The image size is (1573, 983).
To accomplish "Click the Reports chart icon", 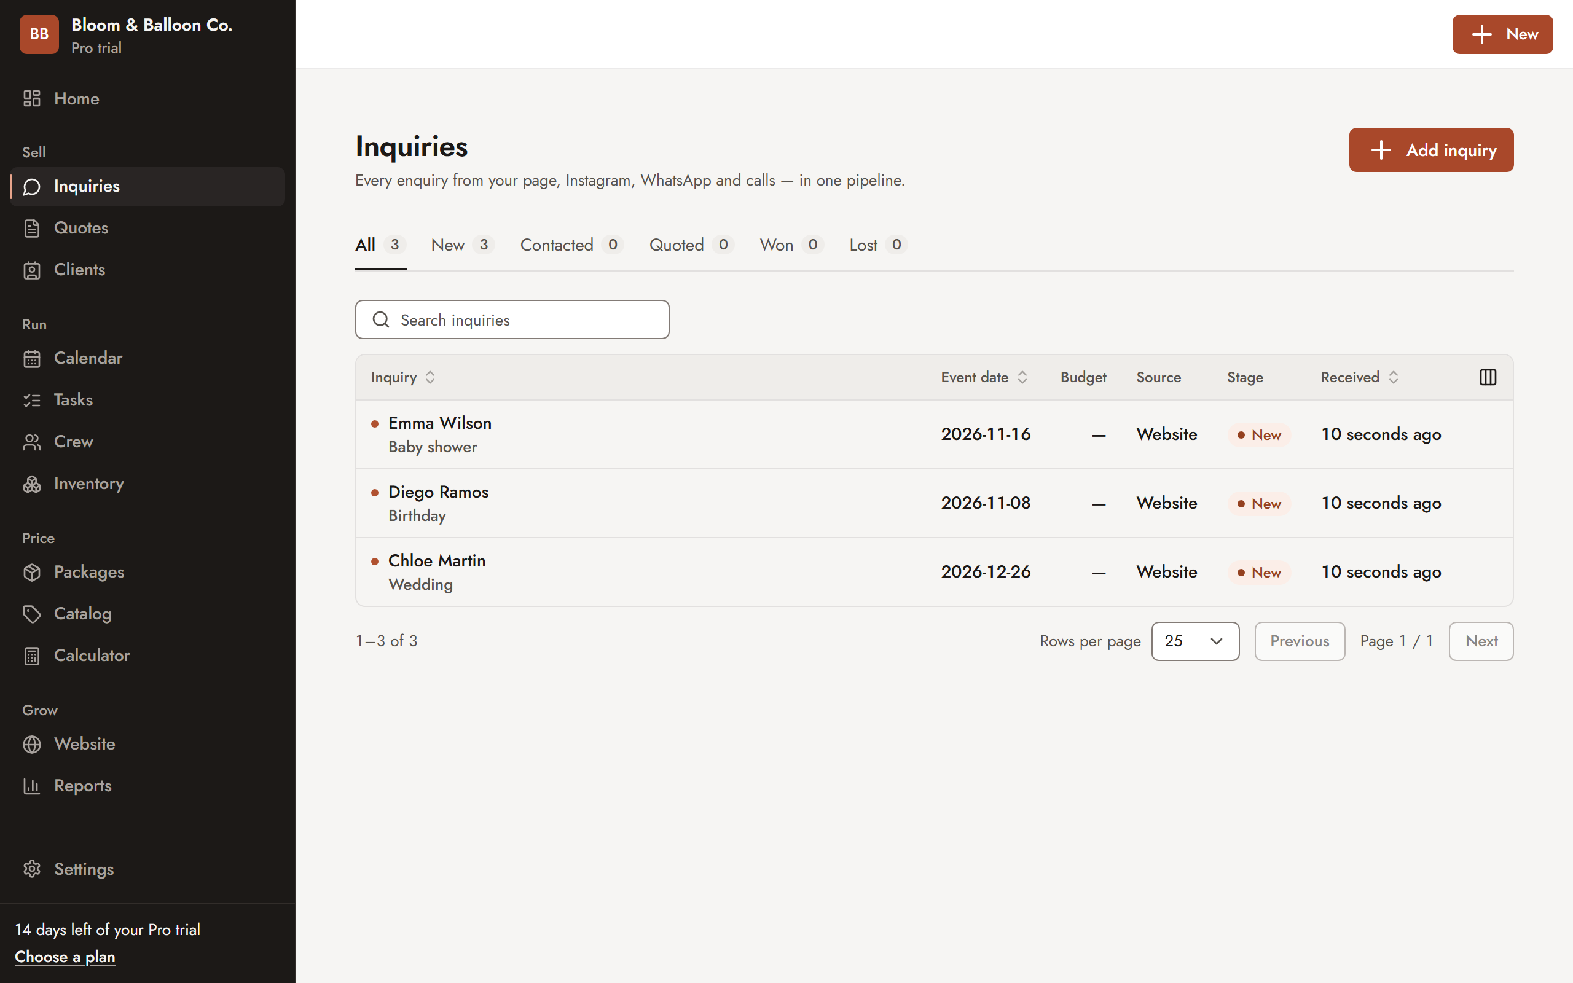I will tap(32, 786).
